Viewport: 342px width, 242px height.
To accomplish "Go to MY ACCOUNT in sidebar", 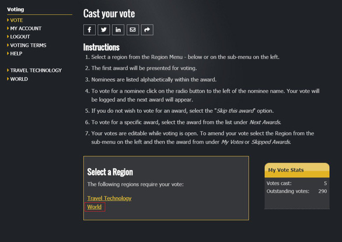I will coord(26,29).
